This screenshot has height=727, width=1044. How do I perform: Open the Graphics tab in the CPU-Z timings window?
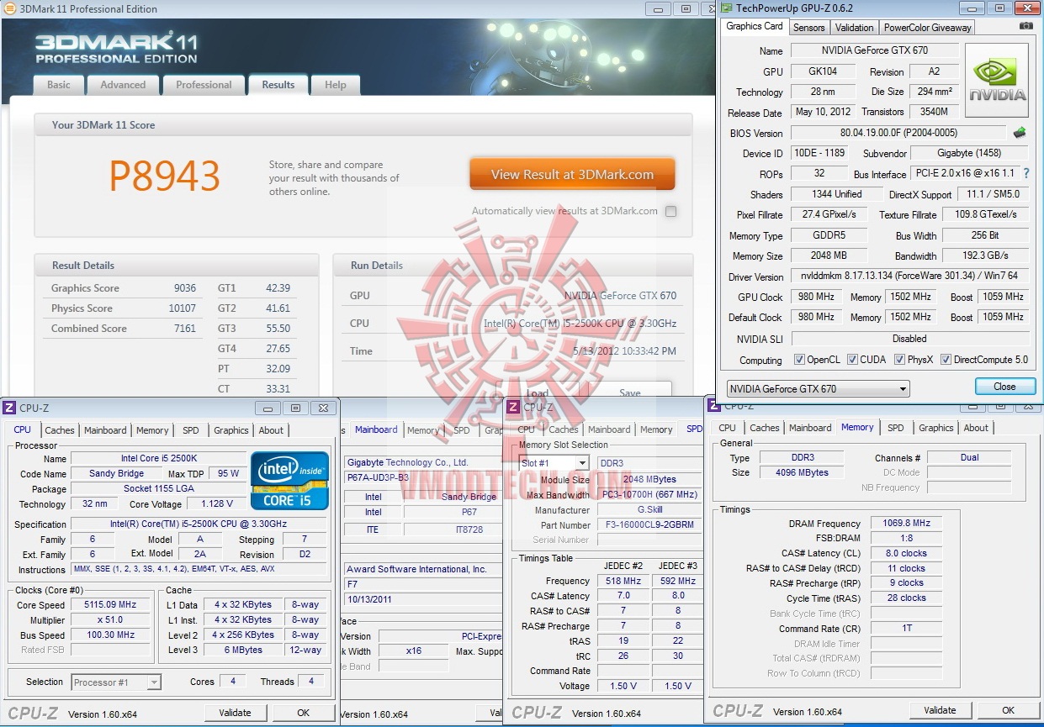click(935, 428)
